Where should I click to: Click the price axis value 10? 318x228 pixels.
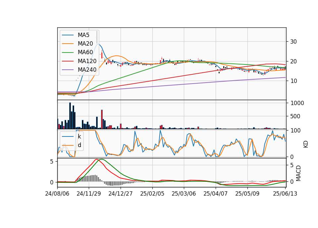point(293,81)
